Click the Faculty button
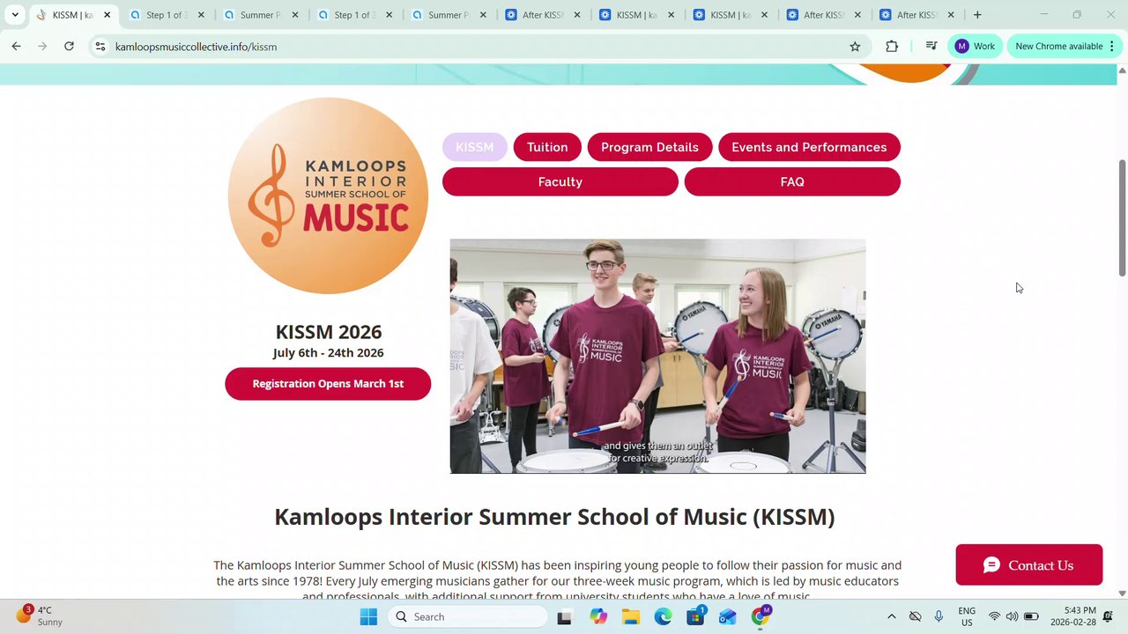This screenshot has width=1128, height=634. point(560,181)
